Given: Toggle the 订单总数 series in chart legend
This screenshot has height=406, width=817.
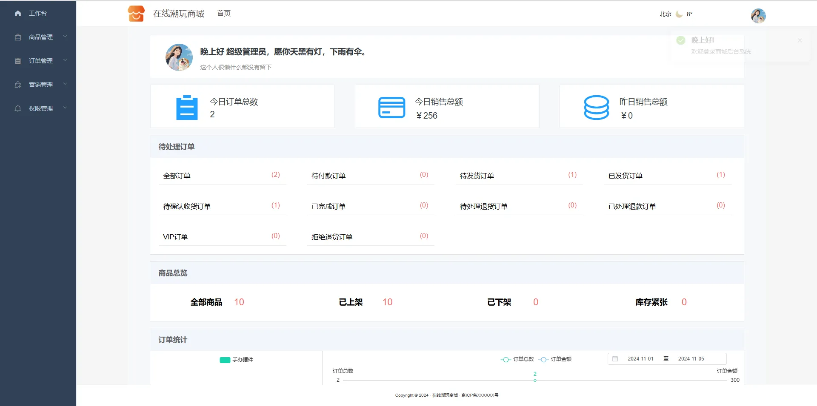Looking at the screenshot, I should click(x=517, y=359).
